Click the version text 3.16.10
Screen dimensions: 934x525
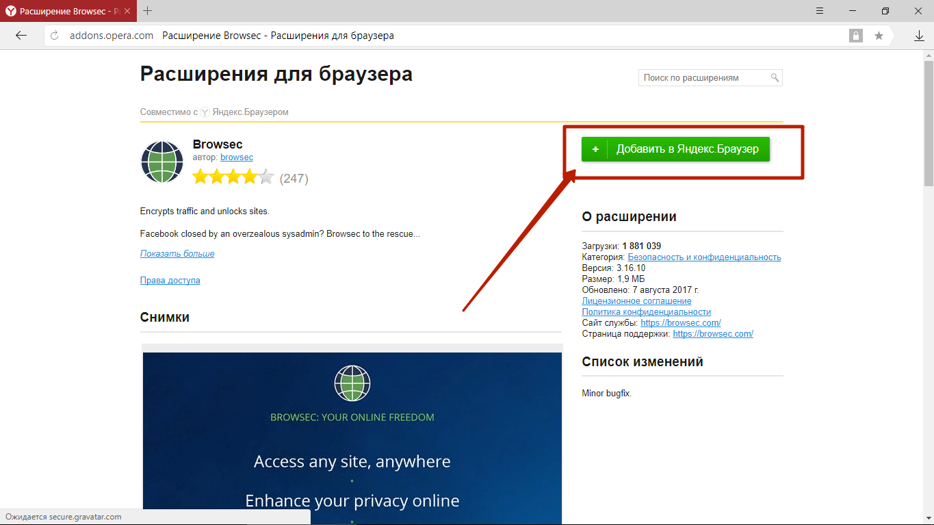click(x=631, y=268)
